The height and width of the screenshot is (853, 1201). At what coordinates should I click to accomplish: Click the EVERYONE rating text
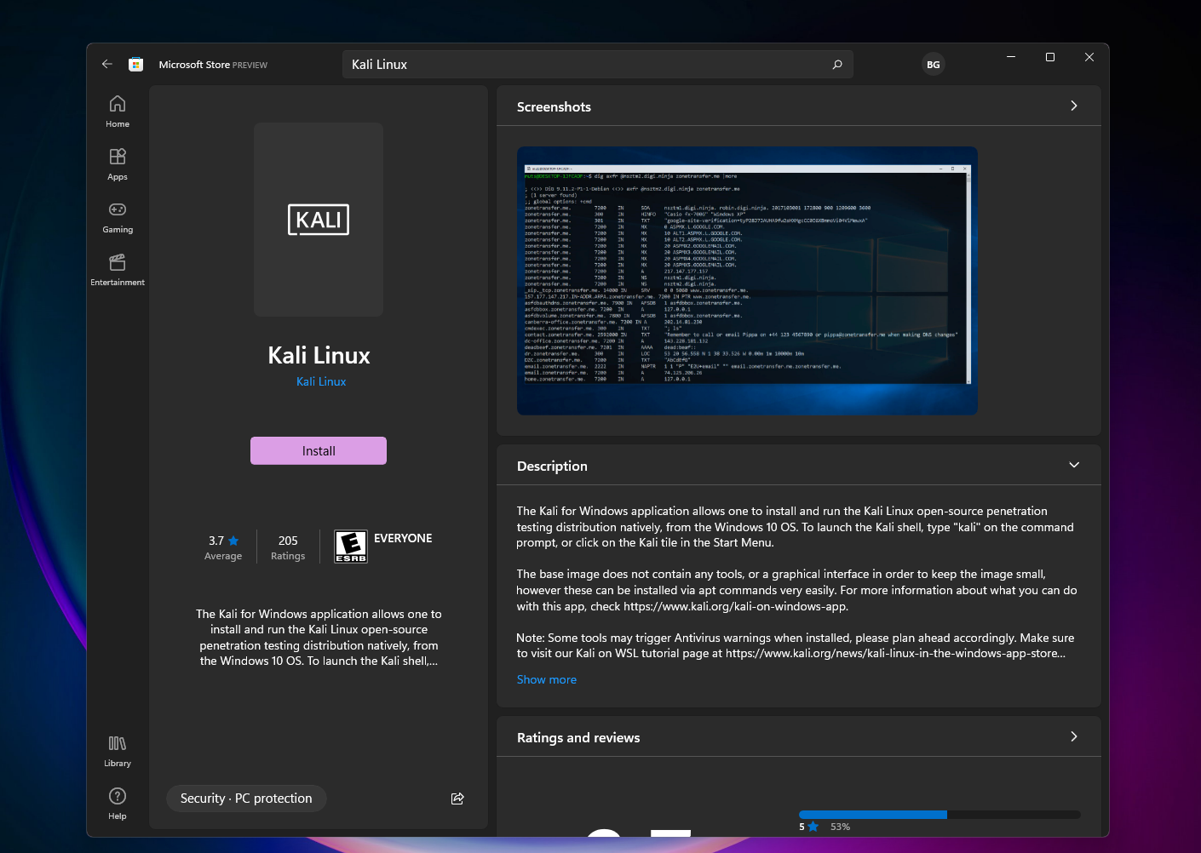click(x=403, y=538)
